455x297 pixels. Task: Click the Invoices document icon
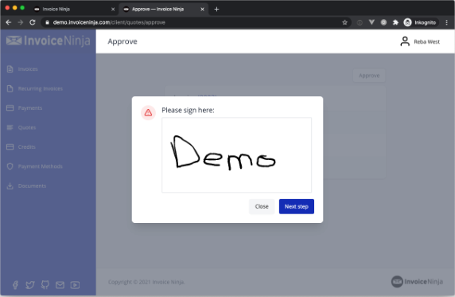[x=10, y=69]
